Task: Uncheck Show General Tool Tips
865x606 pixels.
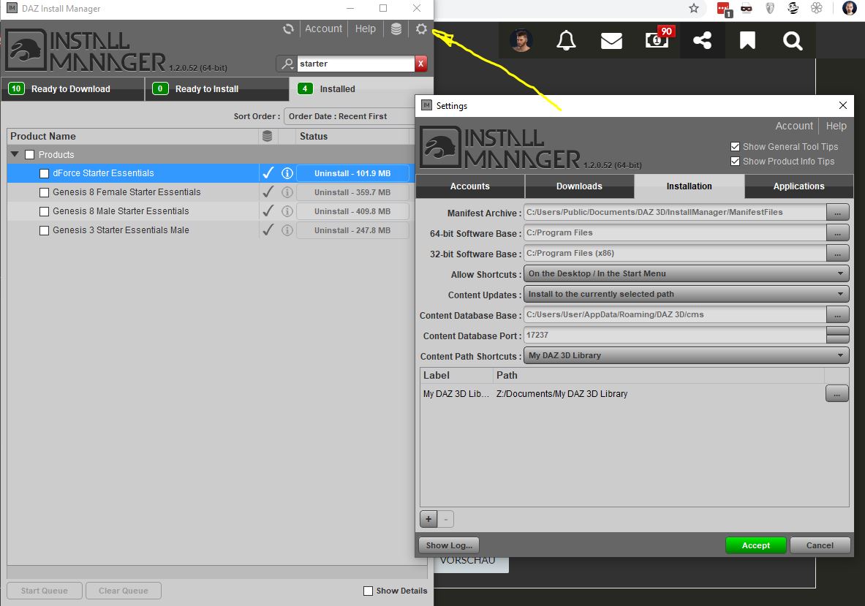Action: (x=735, y=147)
